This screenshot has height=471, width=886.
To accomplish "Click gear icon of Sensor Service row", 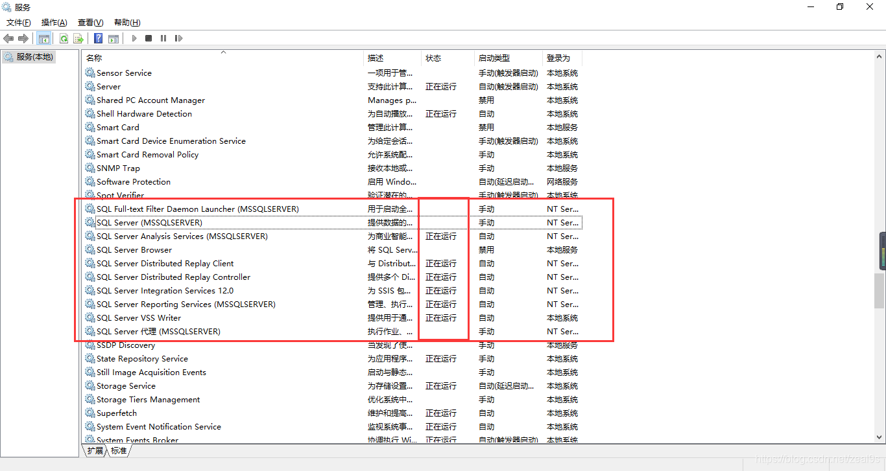I will click(90, 73).
